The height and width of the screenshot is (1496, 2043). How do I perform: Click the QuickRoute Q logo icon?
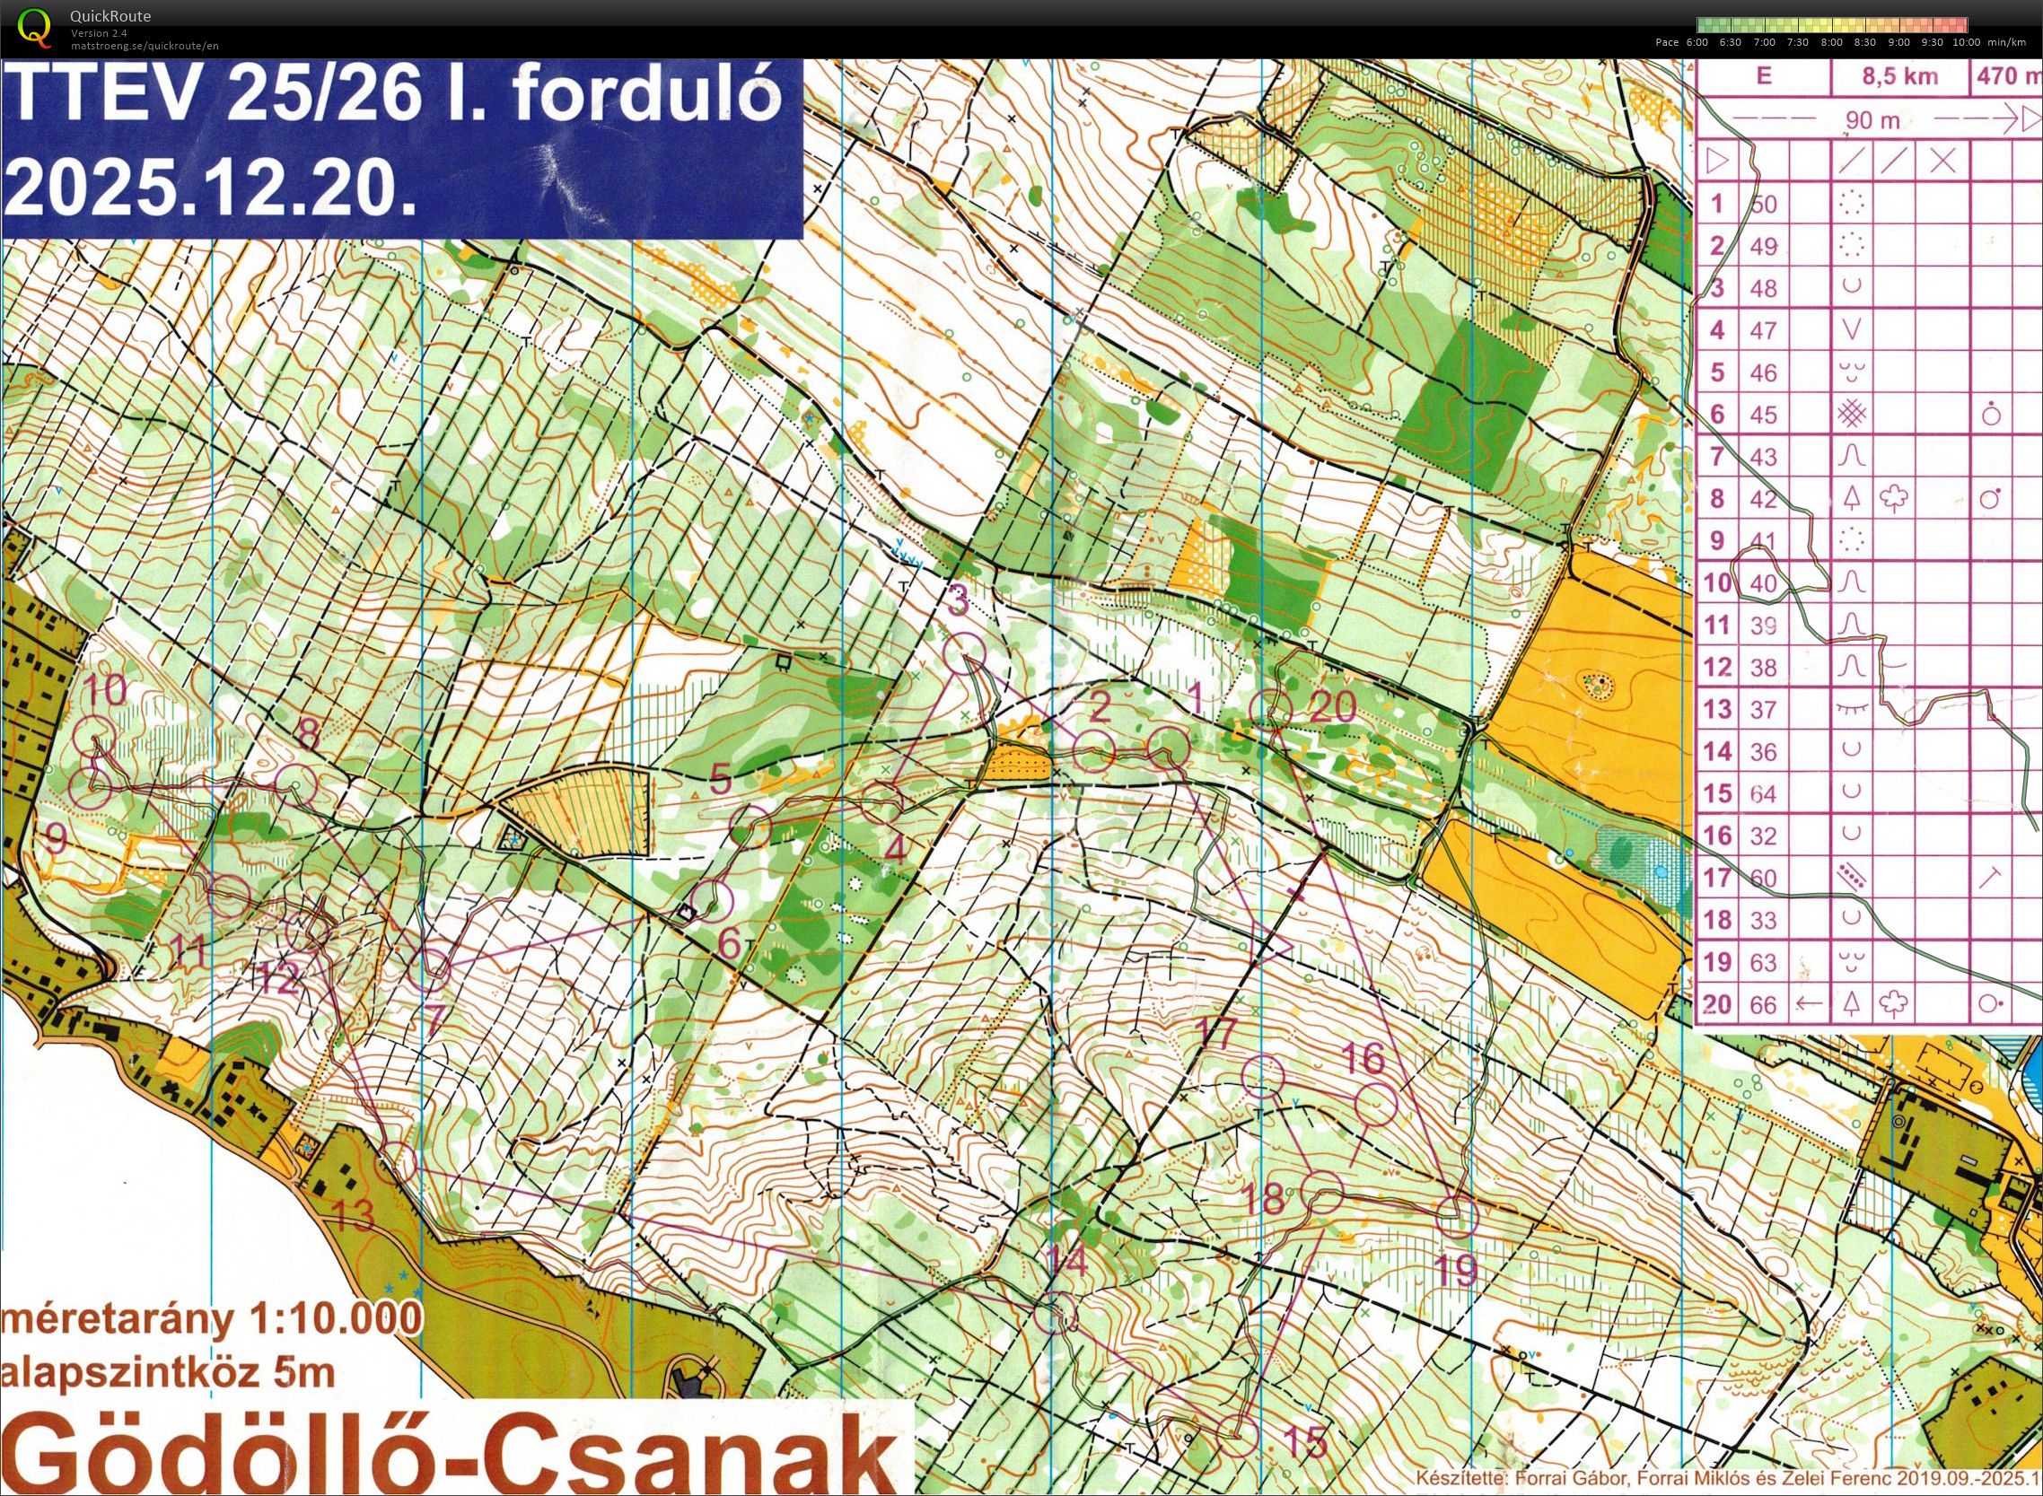point(35,27)
